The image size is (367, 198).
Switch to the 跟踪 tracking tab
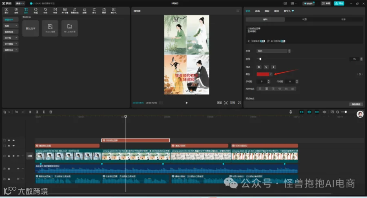coord(267,11)
